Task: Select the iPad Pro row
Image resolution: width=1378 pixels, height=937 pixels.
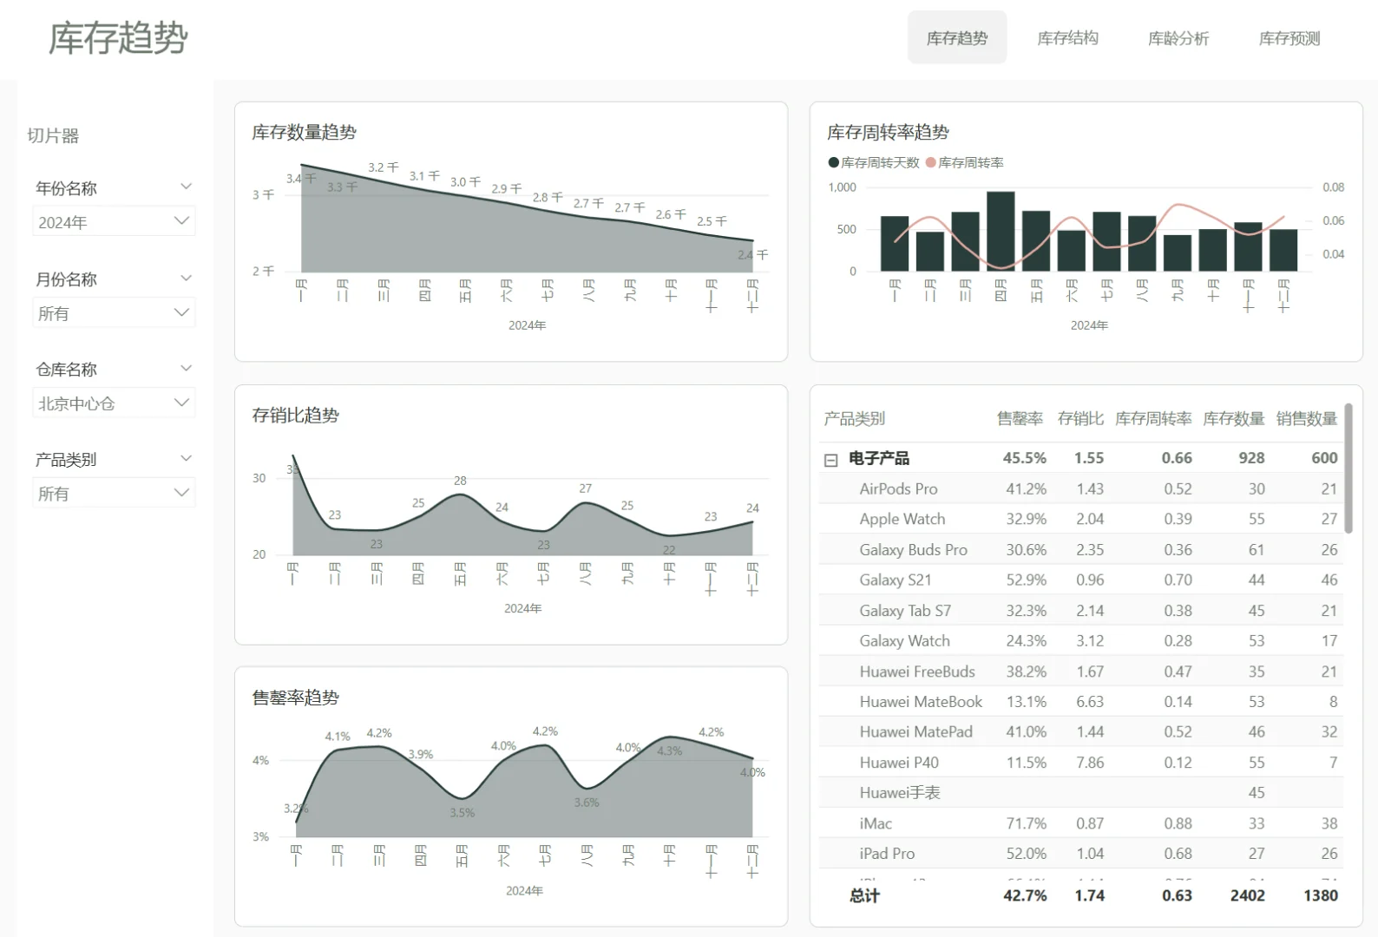Action: click(1081, 854)
